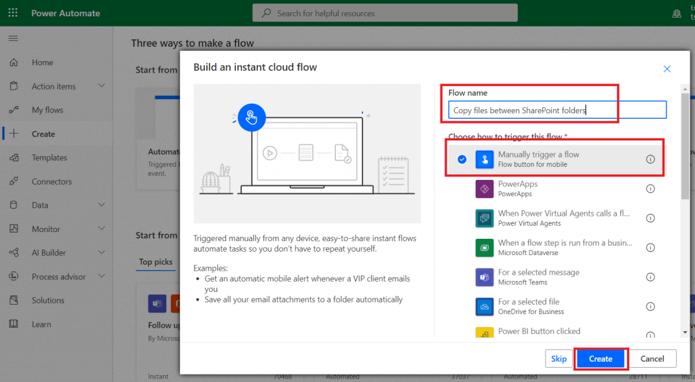Switch to the Top picks tab
Viewport: 695px width, 382px height.
[155, 262]
